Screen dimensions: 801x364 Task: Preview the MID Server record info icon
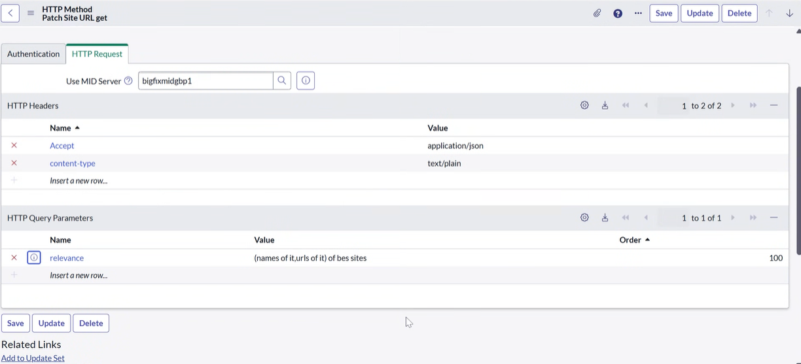(306, 81)
